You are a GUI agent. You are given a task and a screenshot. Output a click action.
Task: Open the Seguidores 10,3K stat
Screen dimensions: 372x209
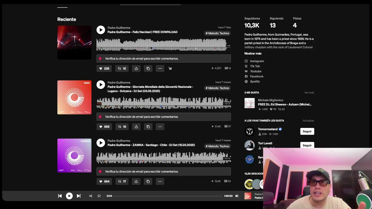point(252,22)
